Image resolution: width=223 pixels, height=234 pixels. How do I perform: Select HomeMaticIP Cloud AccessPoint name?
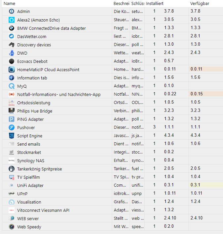click(48, 70)
